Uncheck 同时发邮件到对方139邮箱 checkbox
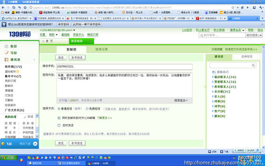 pos(59,118)
